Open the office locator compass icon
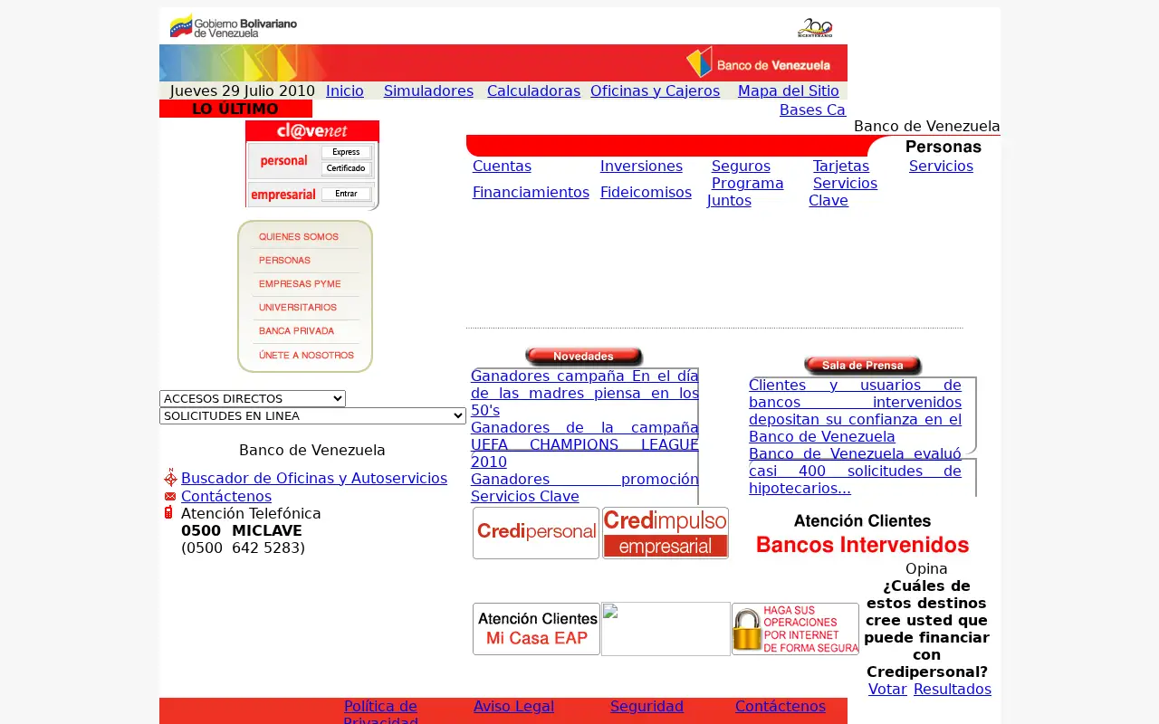The width and height of the screenshot is (1159, 724). 170,478
